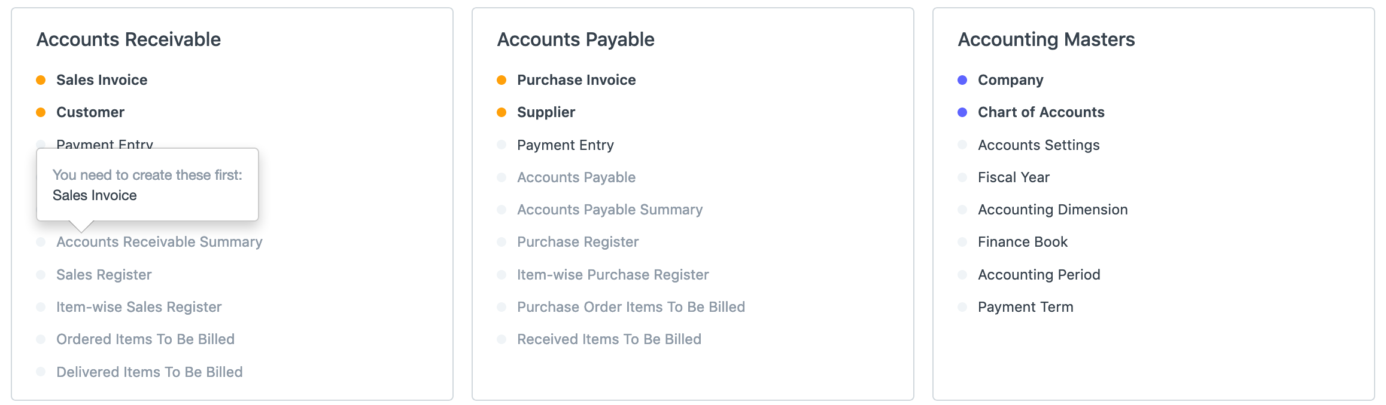
Task: Click blue dot beside Company
Action: [962, 80]
